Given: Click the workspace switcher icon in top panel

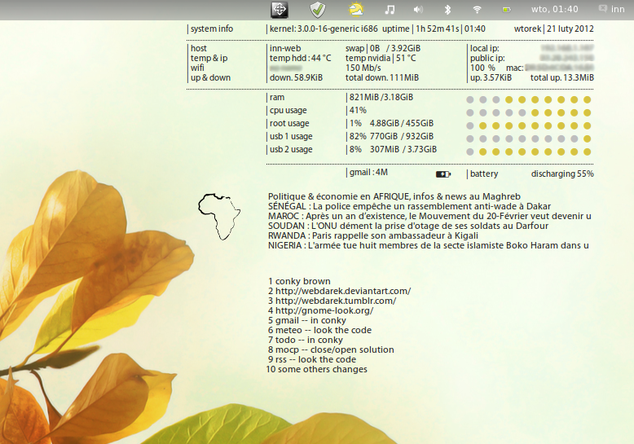Looking at the screenshot, I should coord(280,10).
